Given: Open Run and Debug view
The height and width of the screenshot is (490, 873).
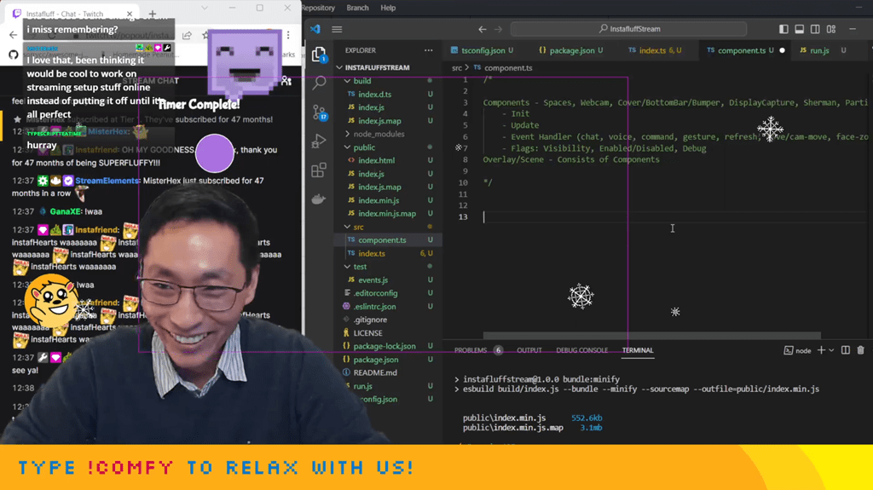Looking at the screenshot, I should click(x=319, y=141).
